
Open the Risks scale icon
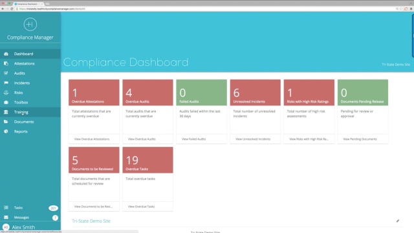[6, 93]
